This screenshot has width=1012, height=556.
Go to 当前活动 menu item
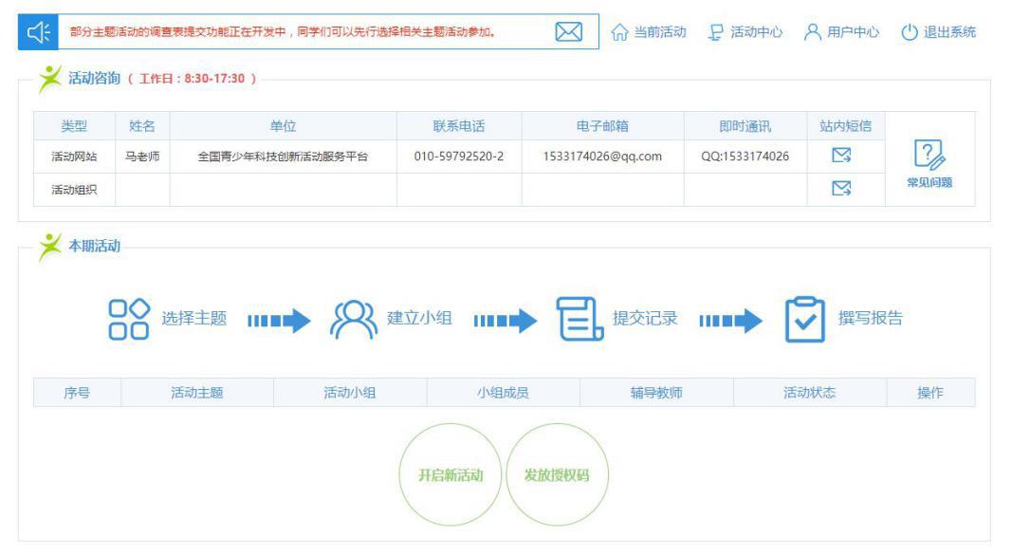(x=659, y=32)
